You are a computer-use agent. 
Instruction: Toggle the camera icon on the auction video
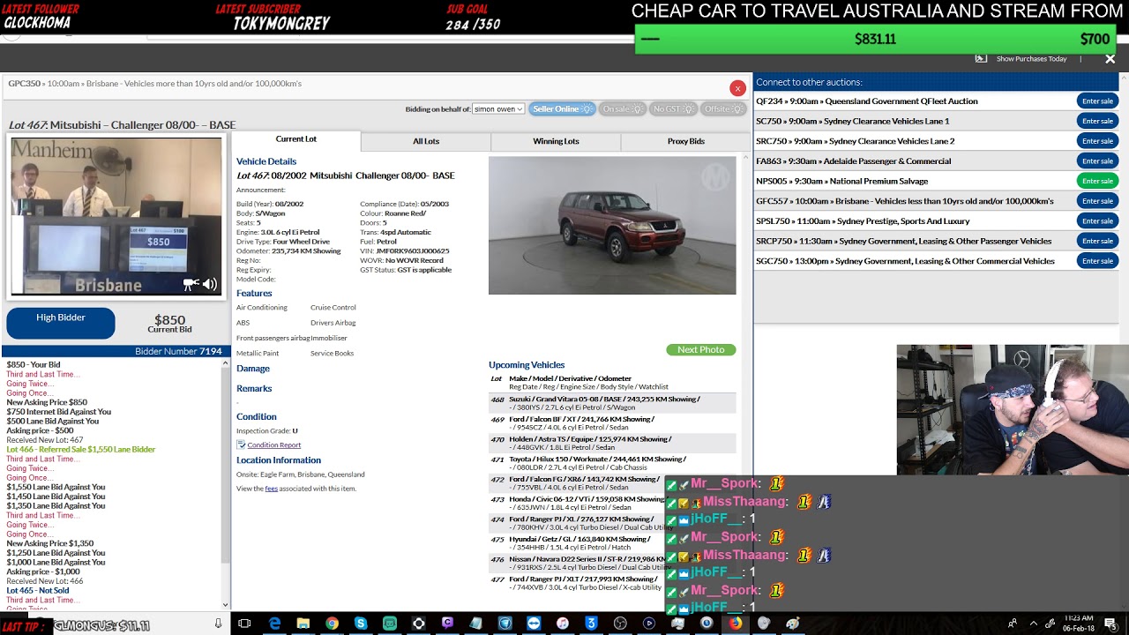point(190,284)
